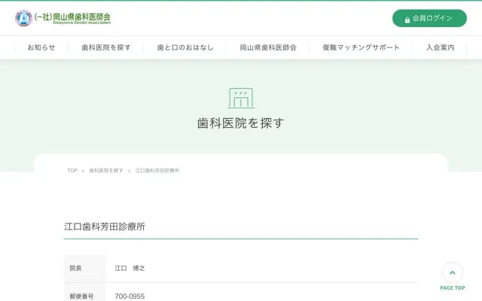Click the Okayama Dental Association round logo emblem
This screenshot has width=482, height=301.
coord(23,18)
